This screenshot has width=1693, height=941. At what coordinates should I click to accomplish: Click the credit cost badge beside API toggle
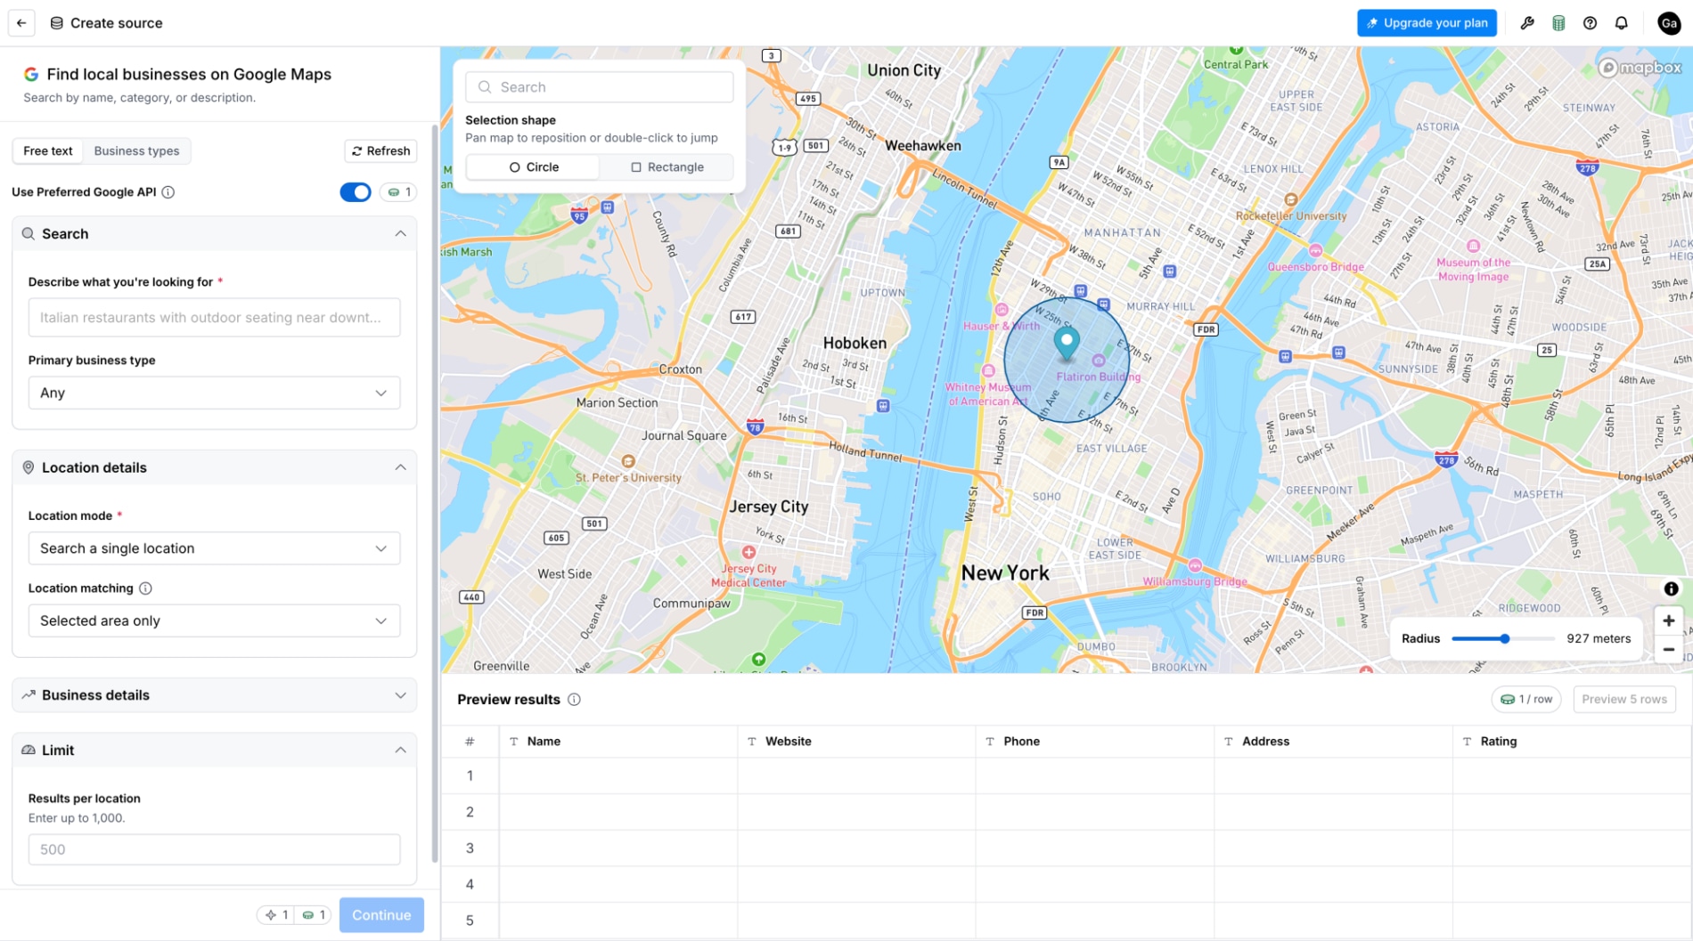point(398,192)
